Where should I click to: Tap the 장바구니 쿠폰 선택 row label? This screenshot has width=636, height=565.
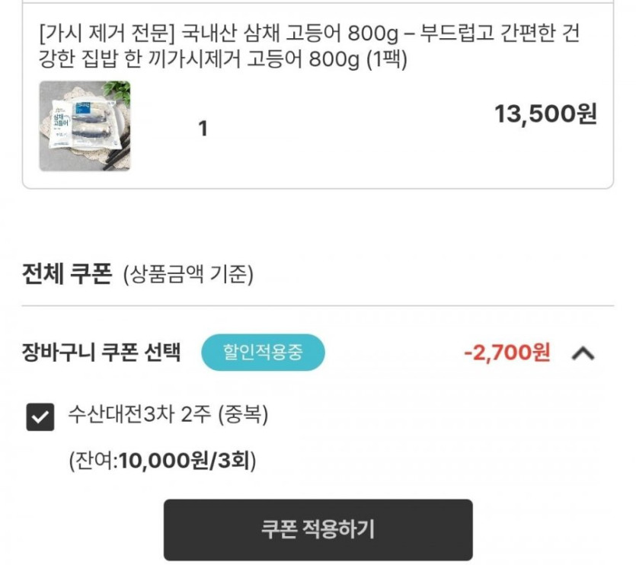(x=102, y=353)
